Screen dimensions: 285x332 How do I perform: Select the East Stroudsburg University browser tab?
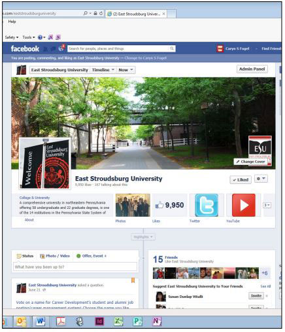coord(137,14)
